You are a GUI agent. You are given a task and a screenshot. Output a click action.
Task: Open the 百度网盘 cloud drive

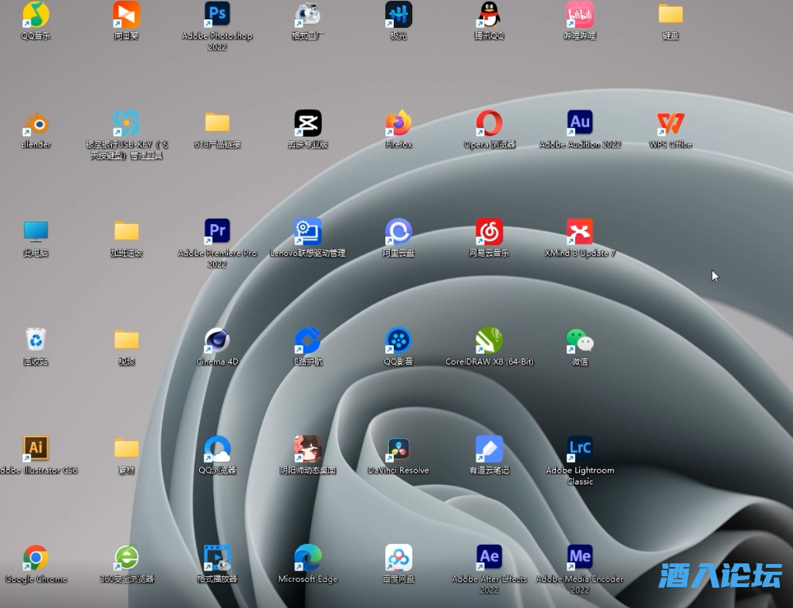point(398,556)
